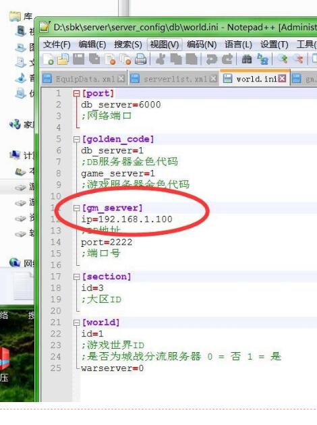Click the save icon on world.ini tab
The width and height of the screenshot is (317, 425).
tap(227, 79)
